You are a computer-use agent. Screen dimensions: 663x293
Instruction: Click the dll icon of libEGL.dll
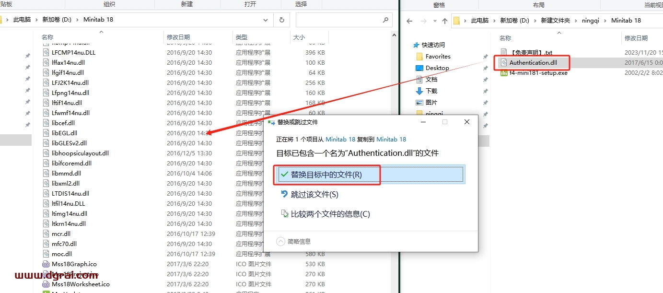coord(46,133)
